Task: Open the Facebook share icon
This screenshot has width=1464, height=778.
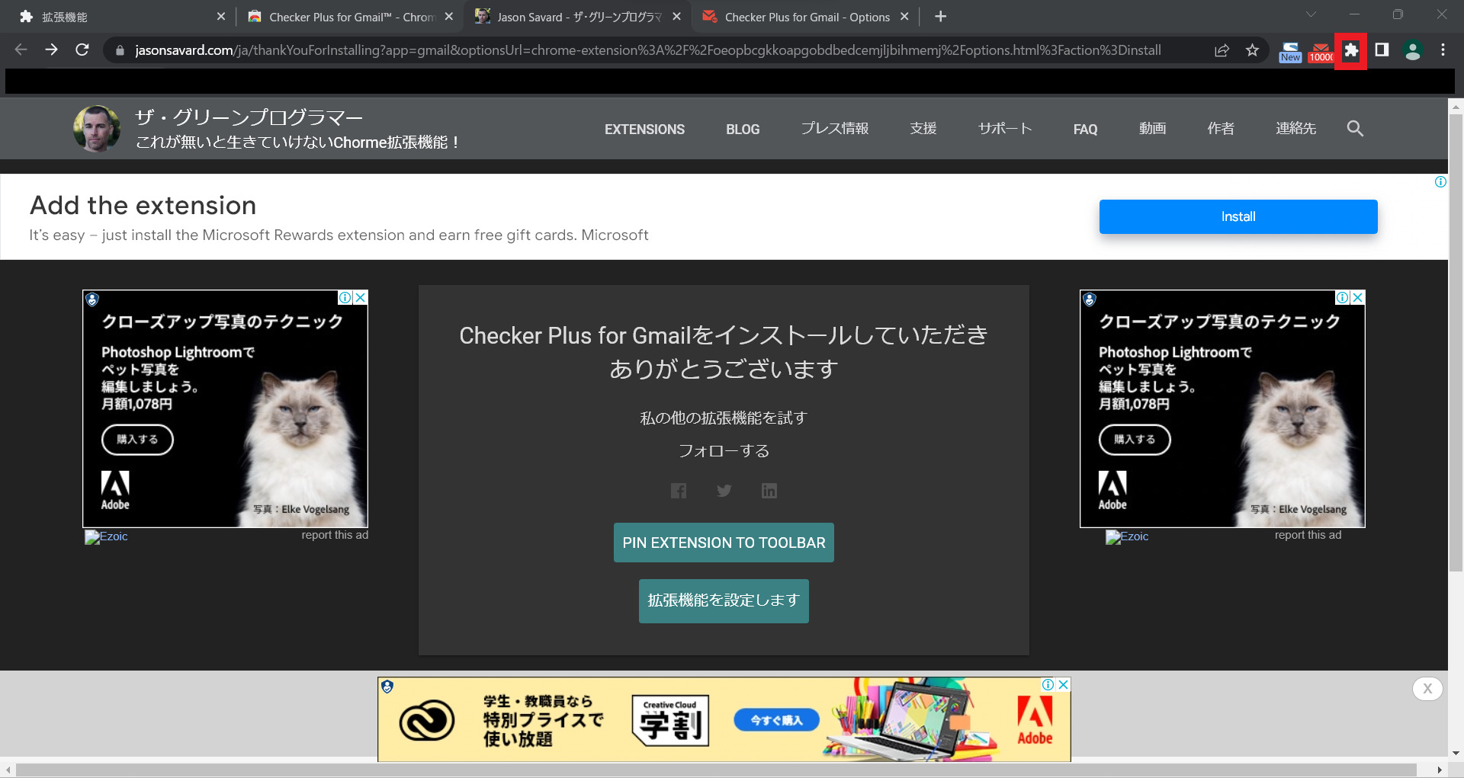Action: 679,491
